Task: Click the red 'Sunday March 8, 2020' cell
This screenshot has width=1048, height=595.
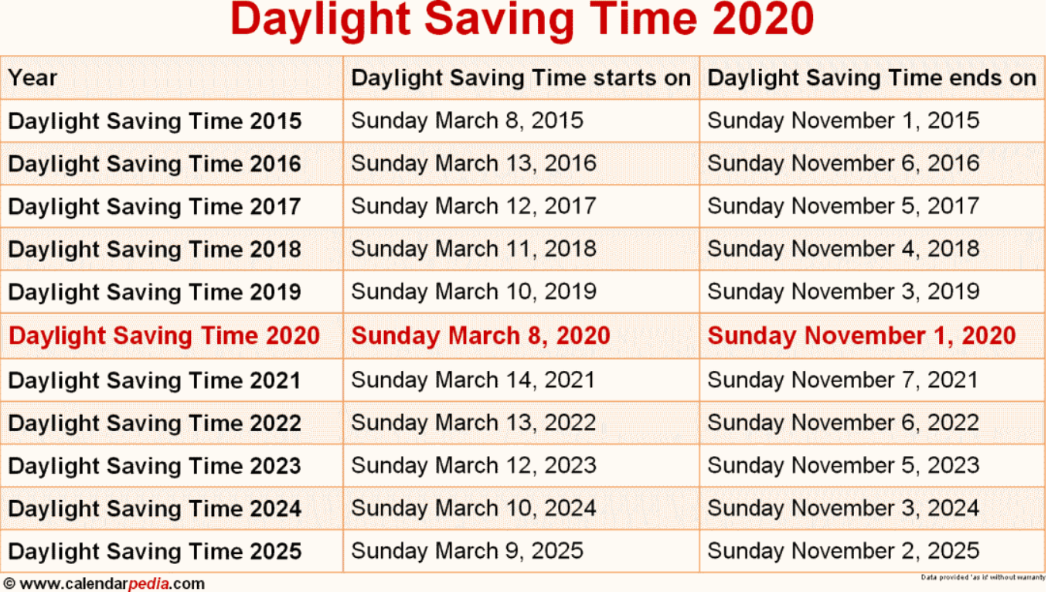Action: pos(481,335)
